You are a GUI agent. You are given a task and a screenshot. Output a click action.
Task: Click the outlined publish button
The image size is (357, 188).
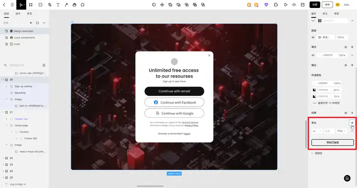click(327, 5)
